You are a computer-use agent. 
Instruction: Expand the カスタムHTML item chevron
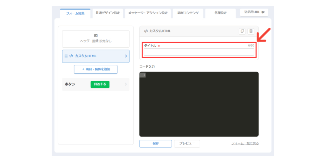126,56
